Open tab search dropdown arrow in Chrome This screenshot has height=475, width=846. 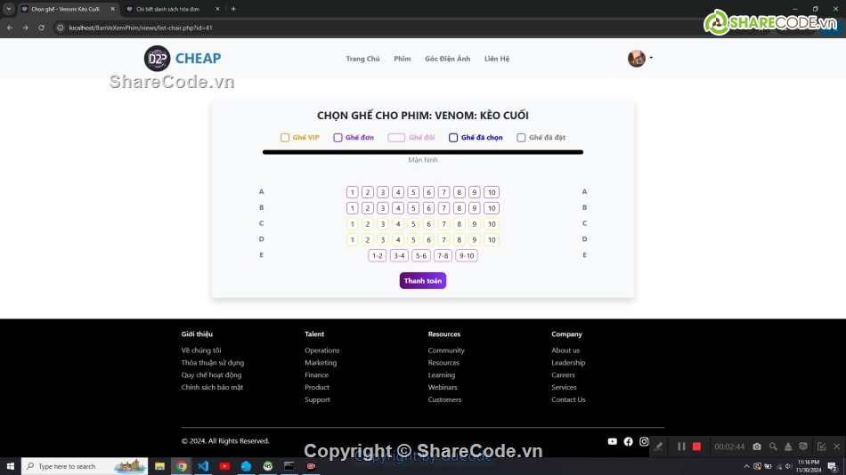[9, 9]
